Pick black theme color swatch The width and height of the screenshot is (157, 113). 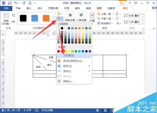pyautogui.click(x=62, y=28)
